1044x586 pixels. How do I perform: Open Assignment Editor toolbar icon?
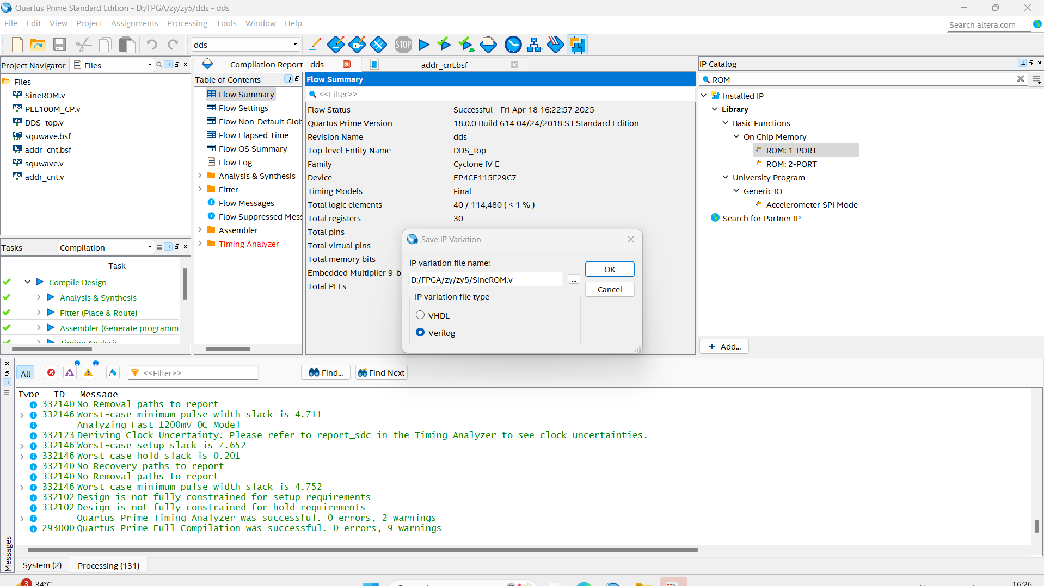[335, 45]
